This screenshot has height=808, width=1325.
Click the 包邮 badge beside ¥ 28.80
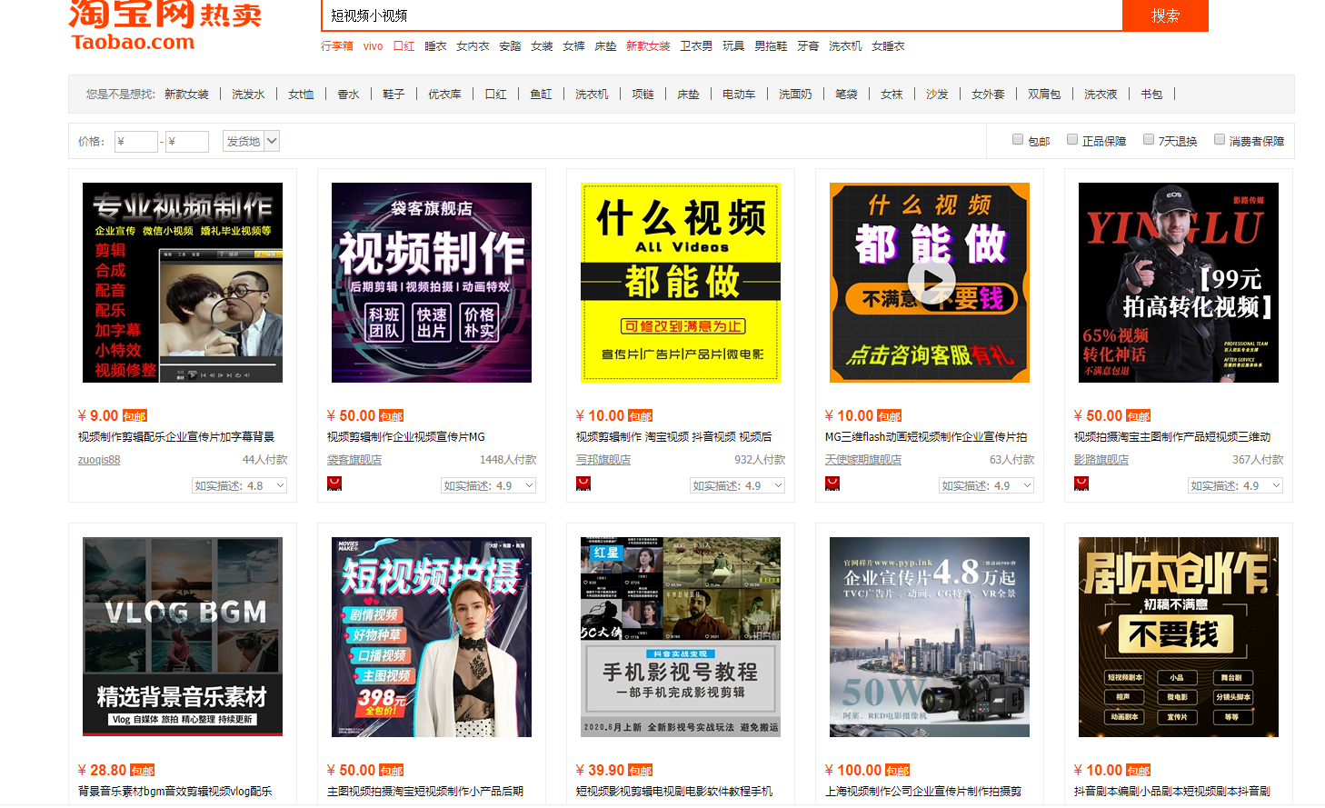coord(143,771)
